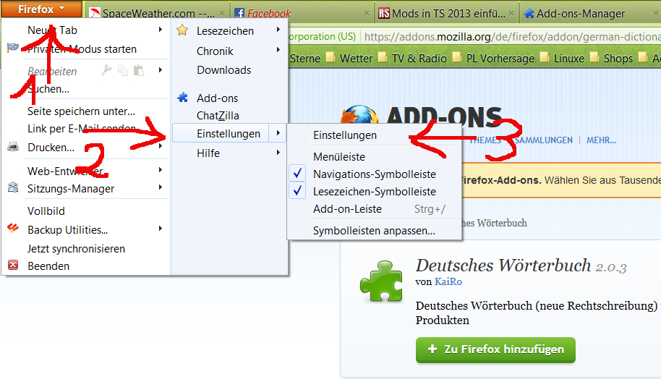
Task: Open the Wetter bookmarks folder
Action: point(349,58)
